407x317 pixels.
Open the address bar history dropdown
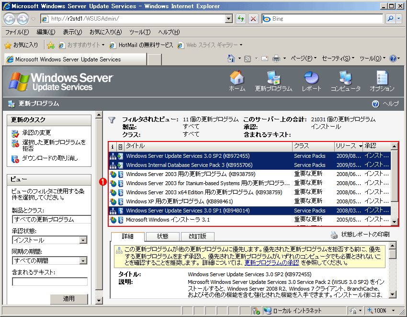pos(229,19)
